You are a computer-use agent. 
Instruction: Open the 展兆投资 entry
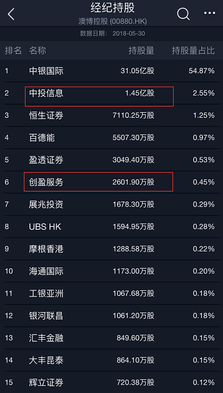coord(111,204)
